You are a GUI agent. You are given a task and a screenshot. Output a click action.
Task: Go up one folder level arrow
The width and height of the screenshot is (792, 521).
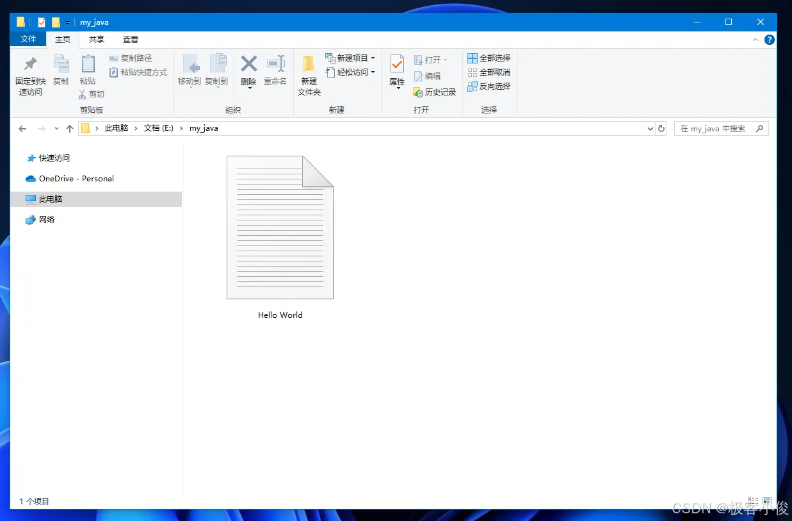70,129
